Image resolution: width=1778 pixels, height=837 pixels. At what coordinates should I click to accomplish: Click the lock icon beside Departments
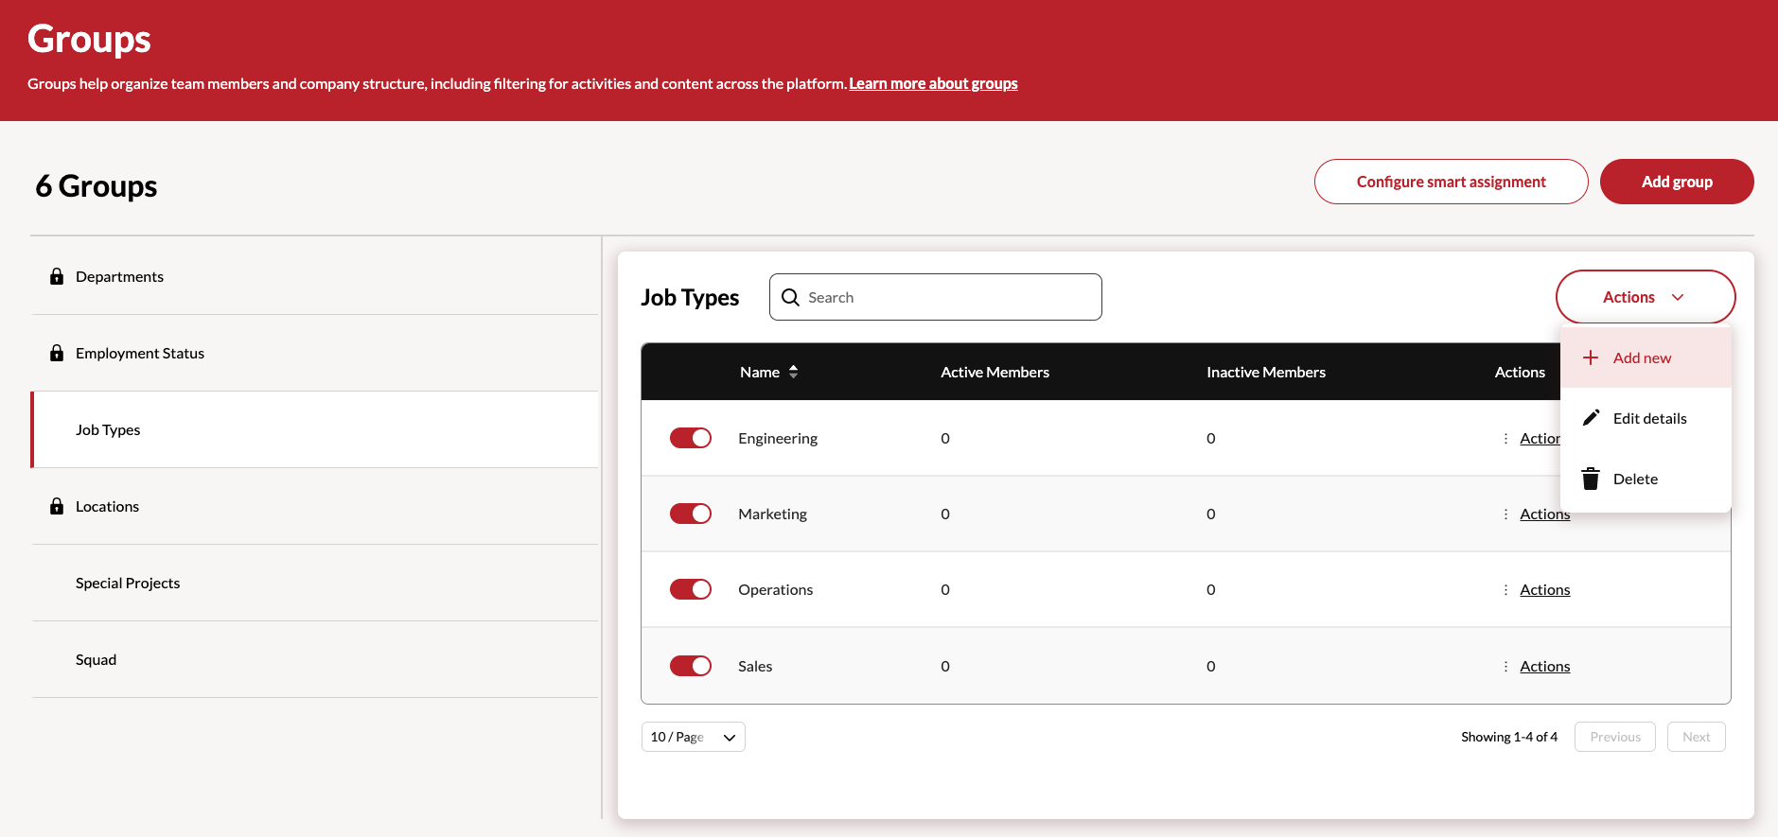pyautogui.click(x=57, y=276)
